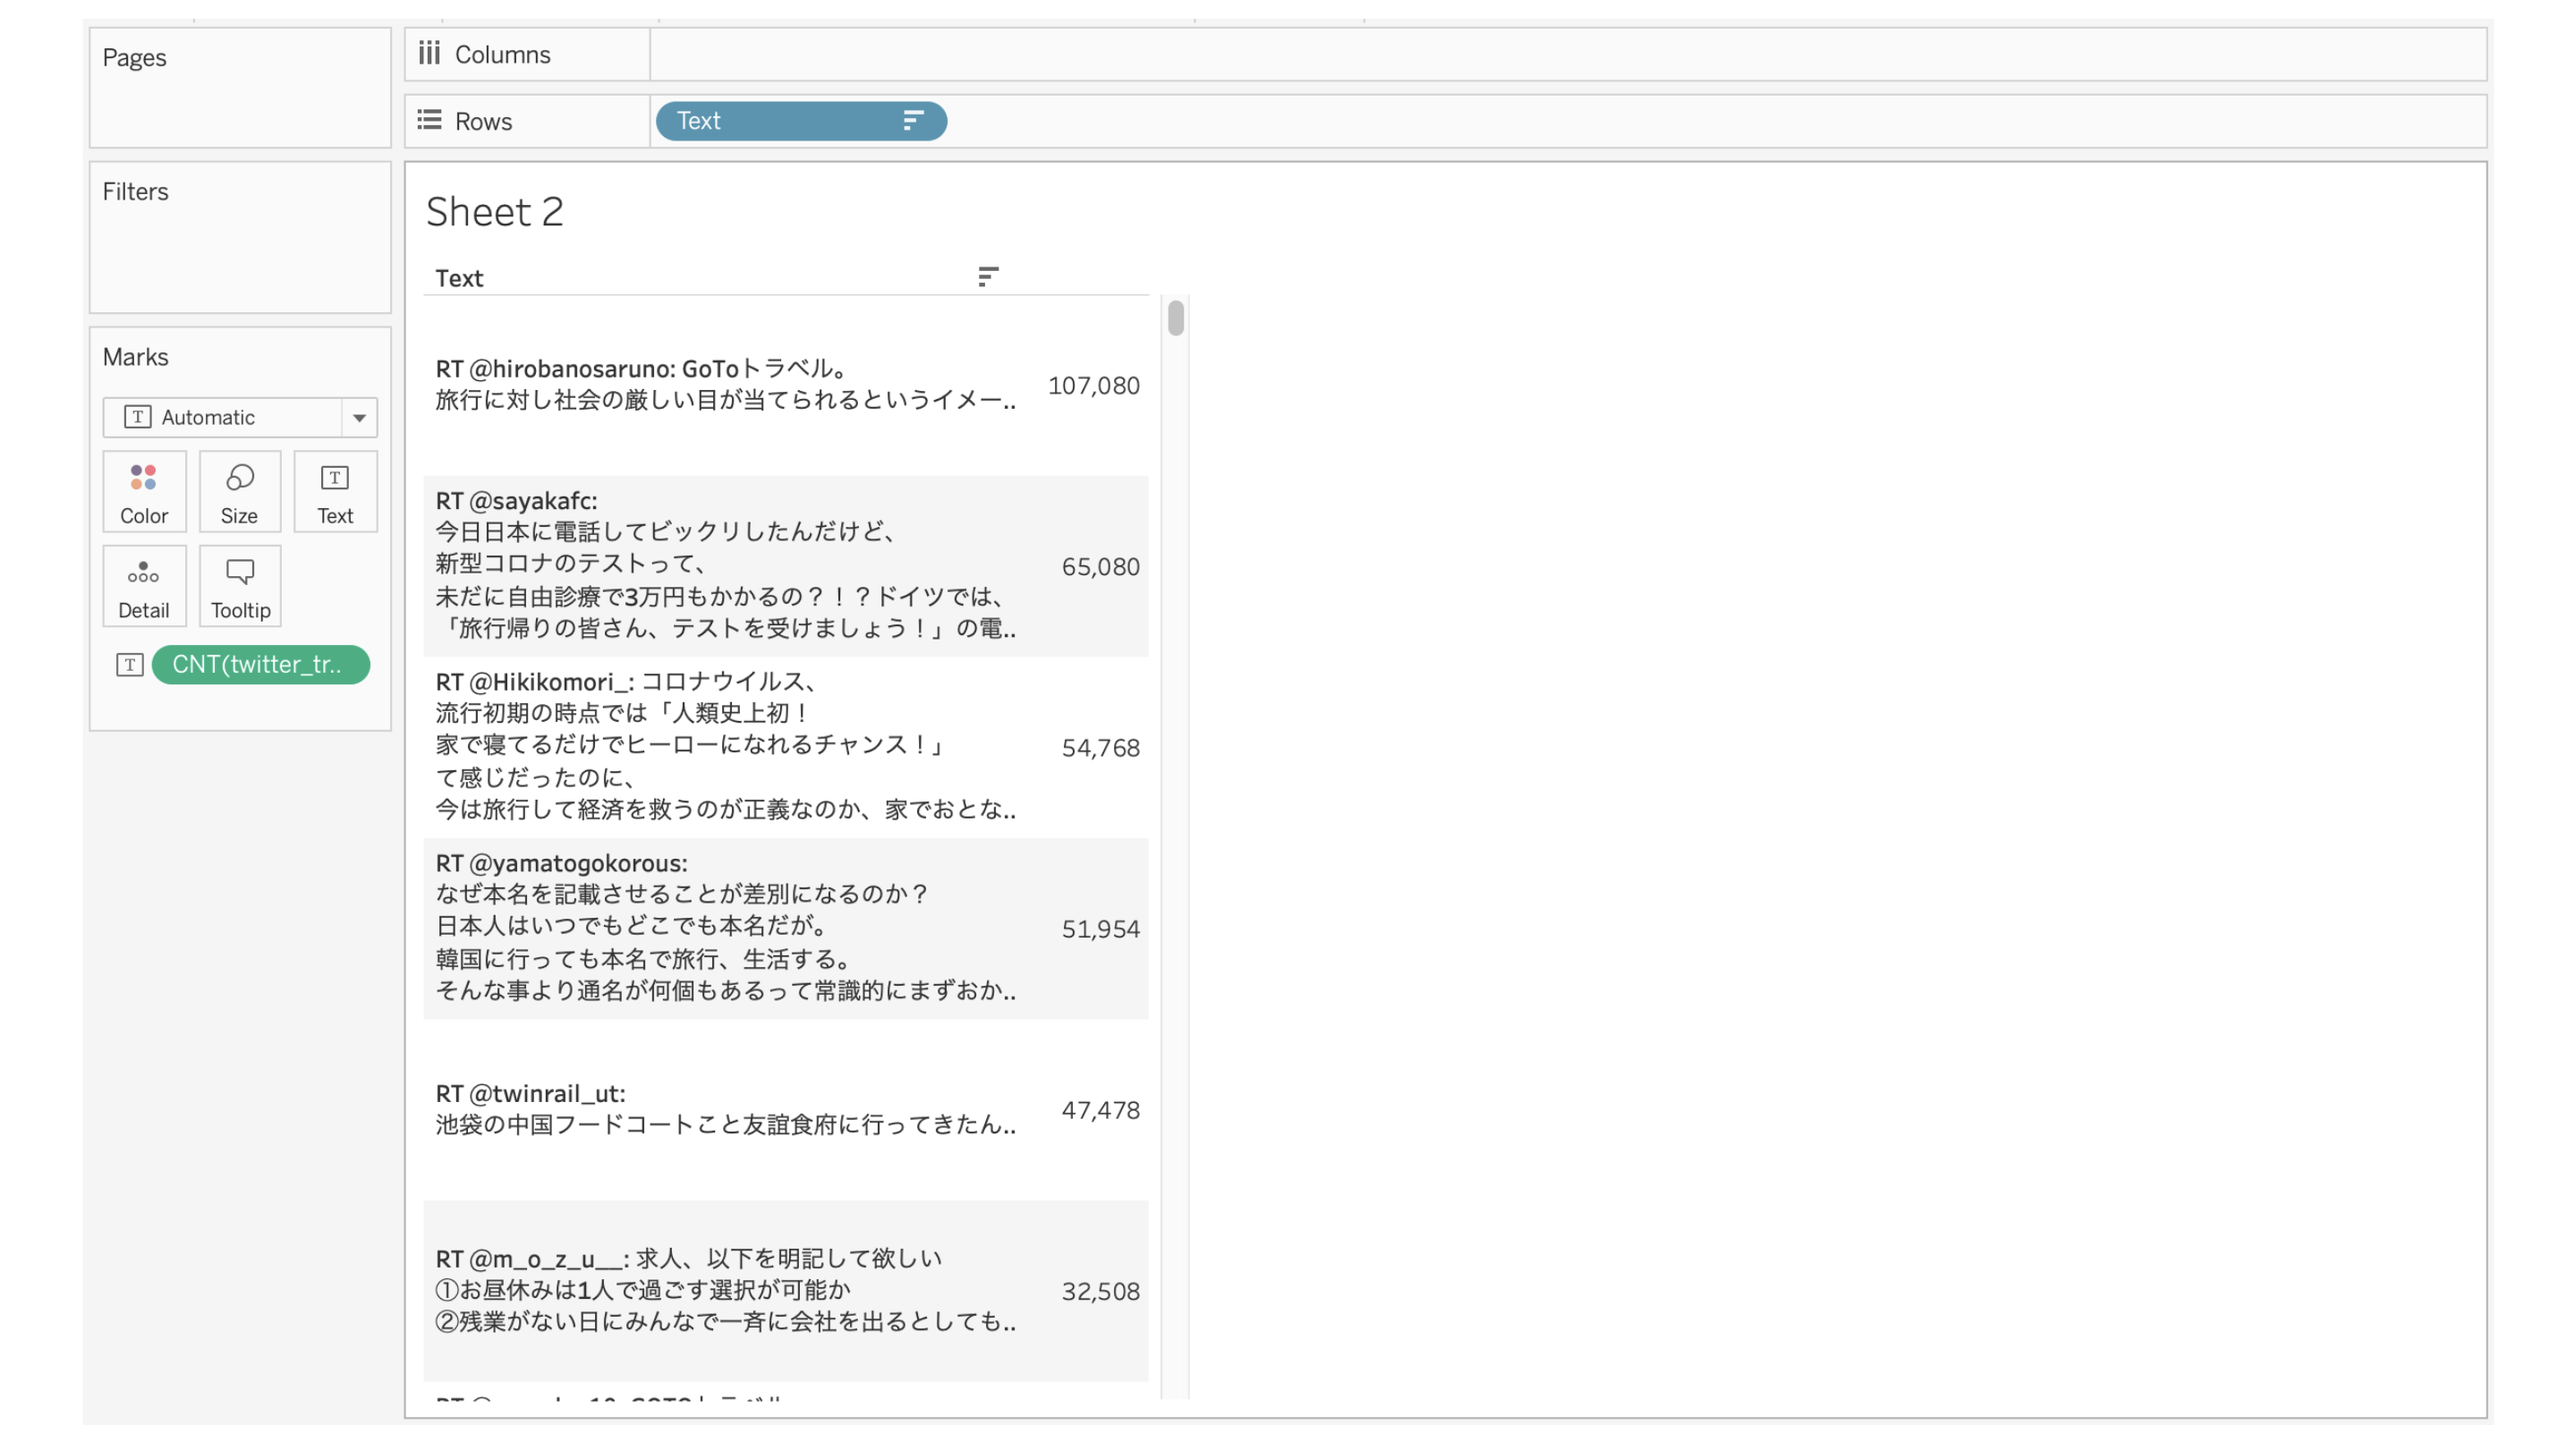Click the Rows shelf label

(x=483, y=121)
